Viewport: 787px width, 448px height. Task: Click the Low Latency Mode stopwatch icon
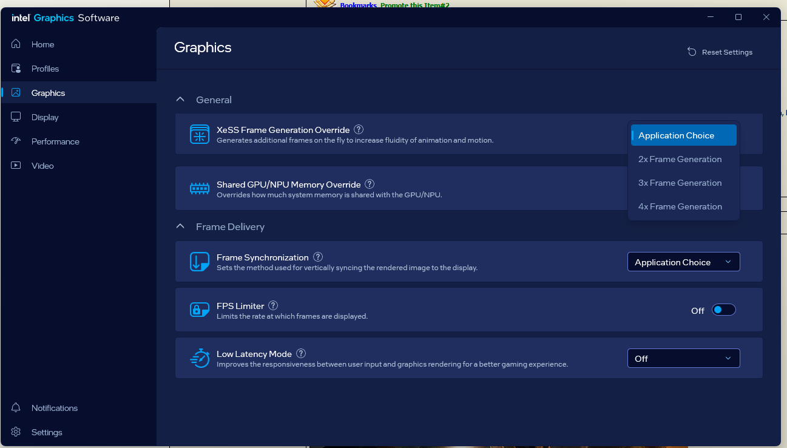pyautogui.click(x=200, y=358)
